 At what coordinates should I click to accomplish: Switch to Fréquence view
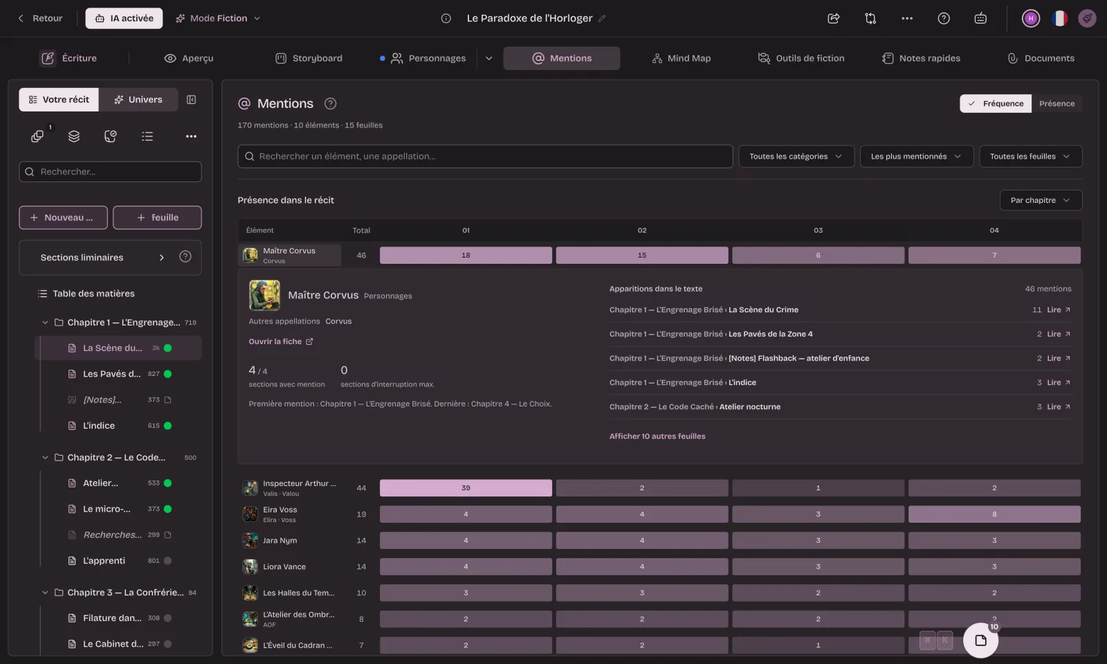click(996, 104)
